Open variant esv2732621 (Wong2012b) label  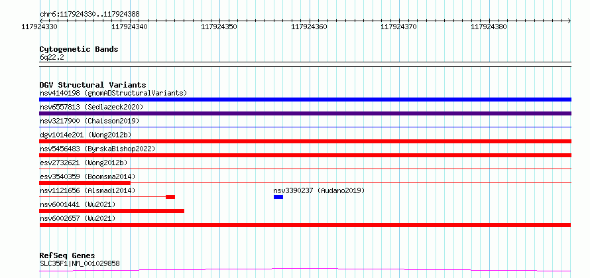84,163
